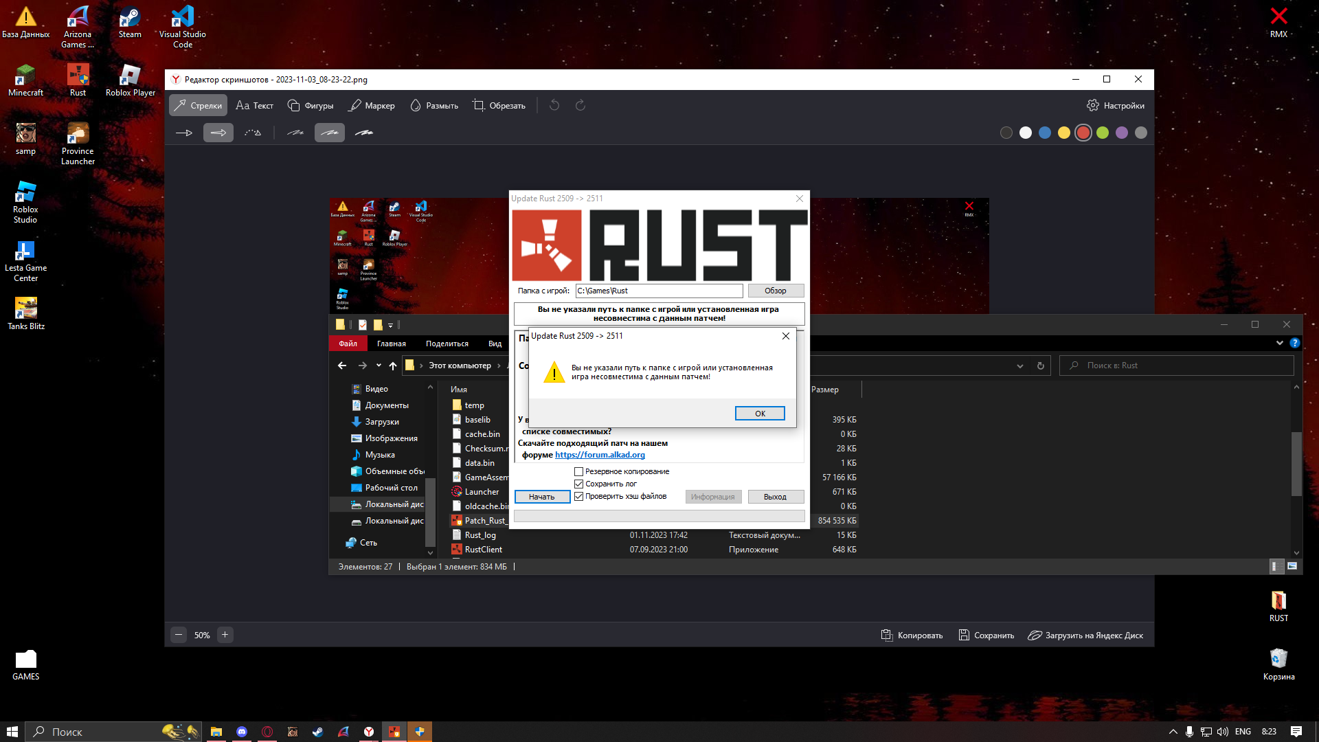Viewport: 1319px width, 742px height.
Task: Pick the Обрезать crop tool
Action: click(499, 105)
